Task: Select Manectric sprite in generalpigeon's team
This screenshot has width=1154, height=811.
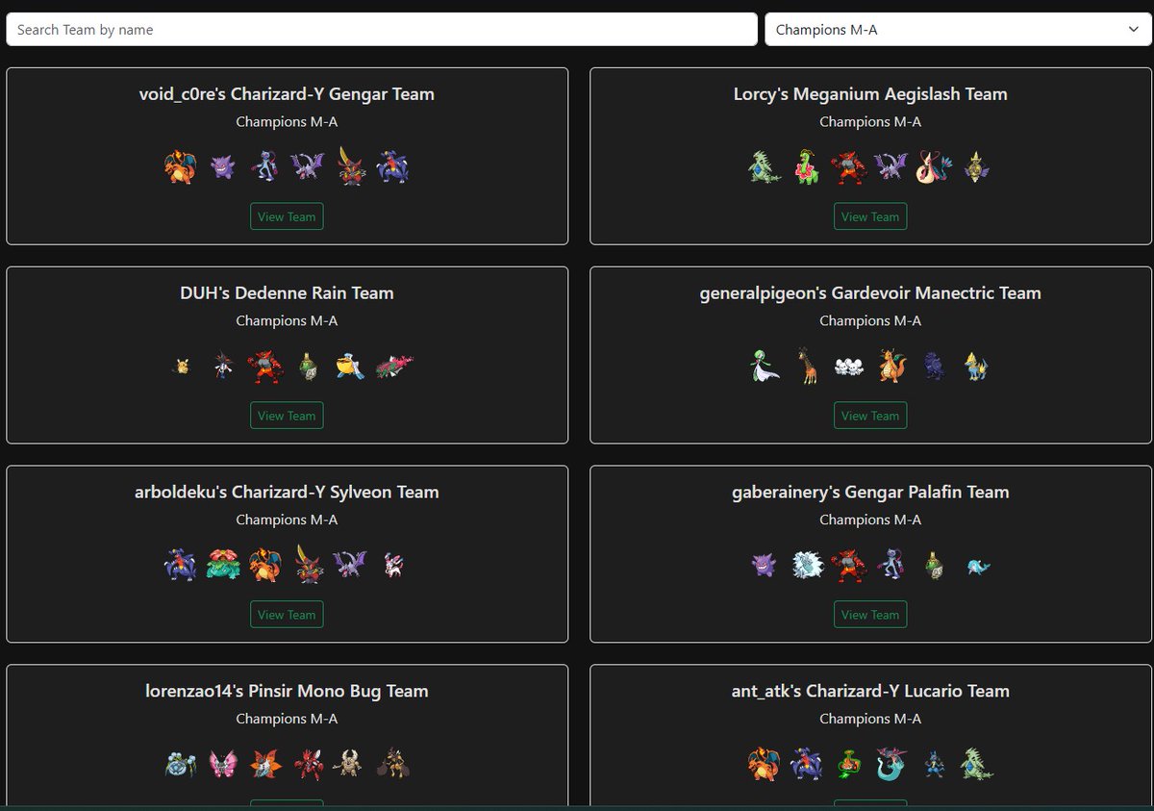Action: tap(977, 366)
